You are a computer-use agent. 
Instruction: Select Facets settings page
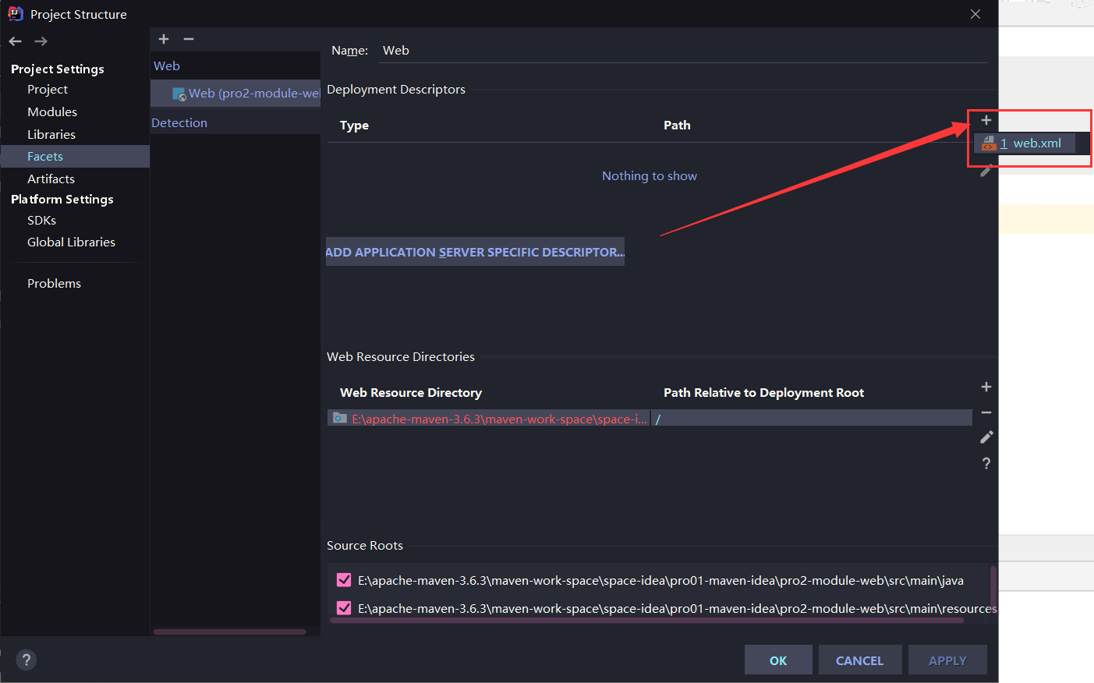(75, 157)
